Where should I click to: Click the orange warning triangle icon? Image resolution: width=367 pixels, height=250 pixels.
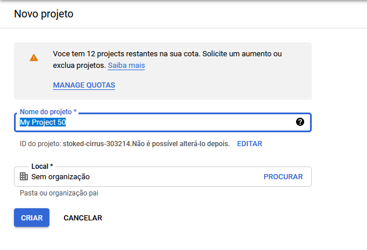click(x=34, y=57)
